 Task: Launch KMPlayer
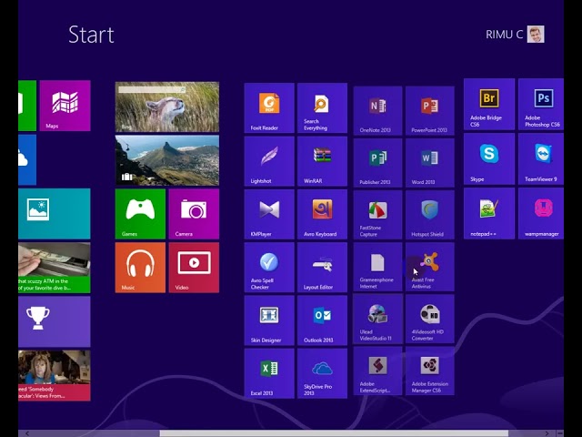[269, 215]
